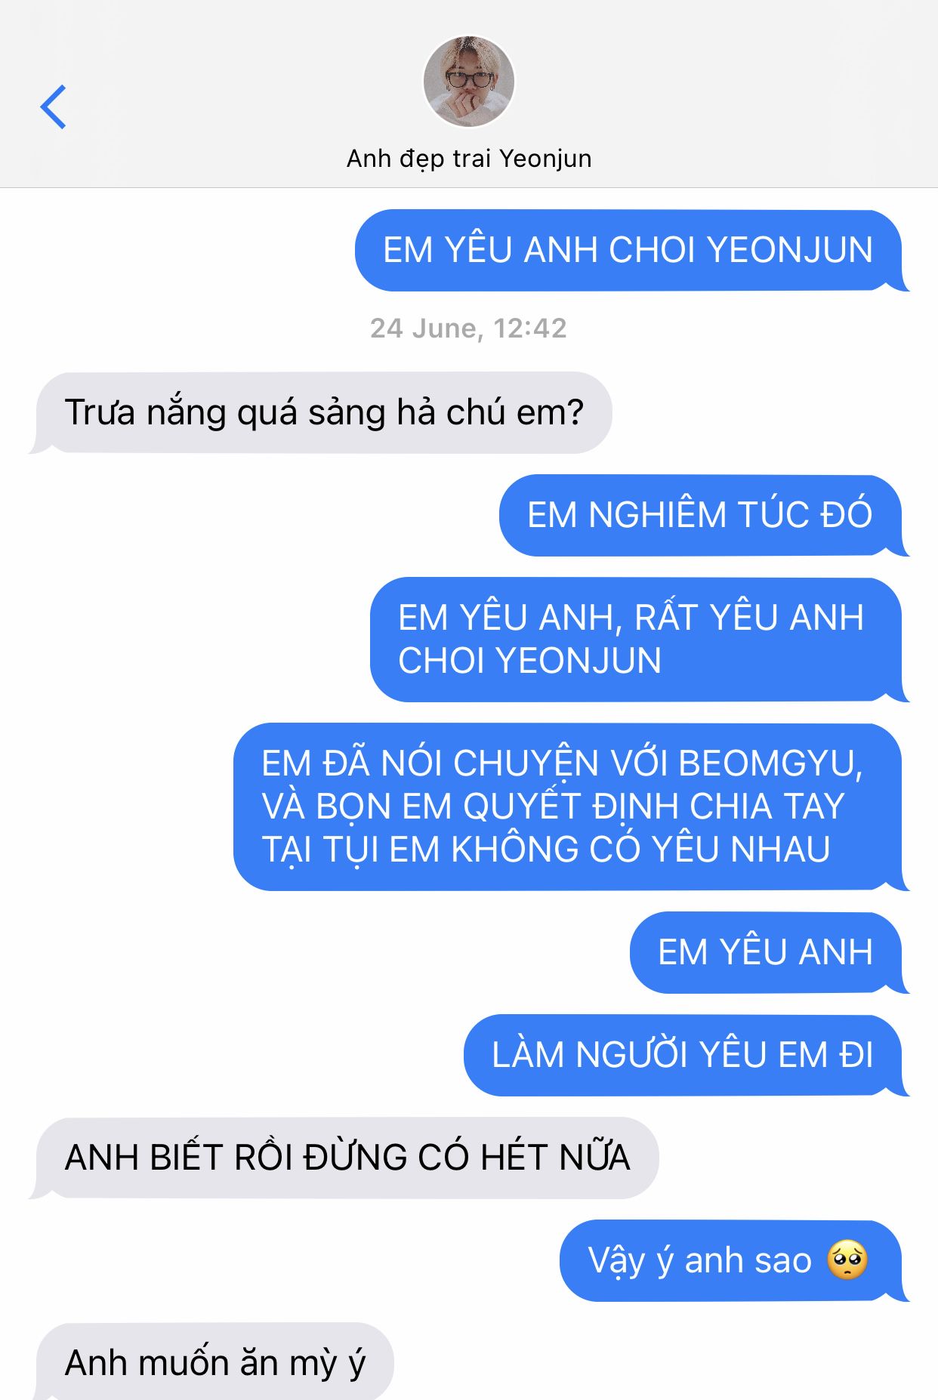Tap the blue back arrow

pos(53,107)
